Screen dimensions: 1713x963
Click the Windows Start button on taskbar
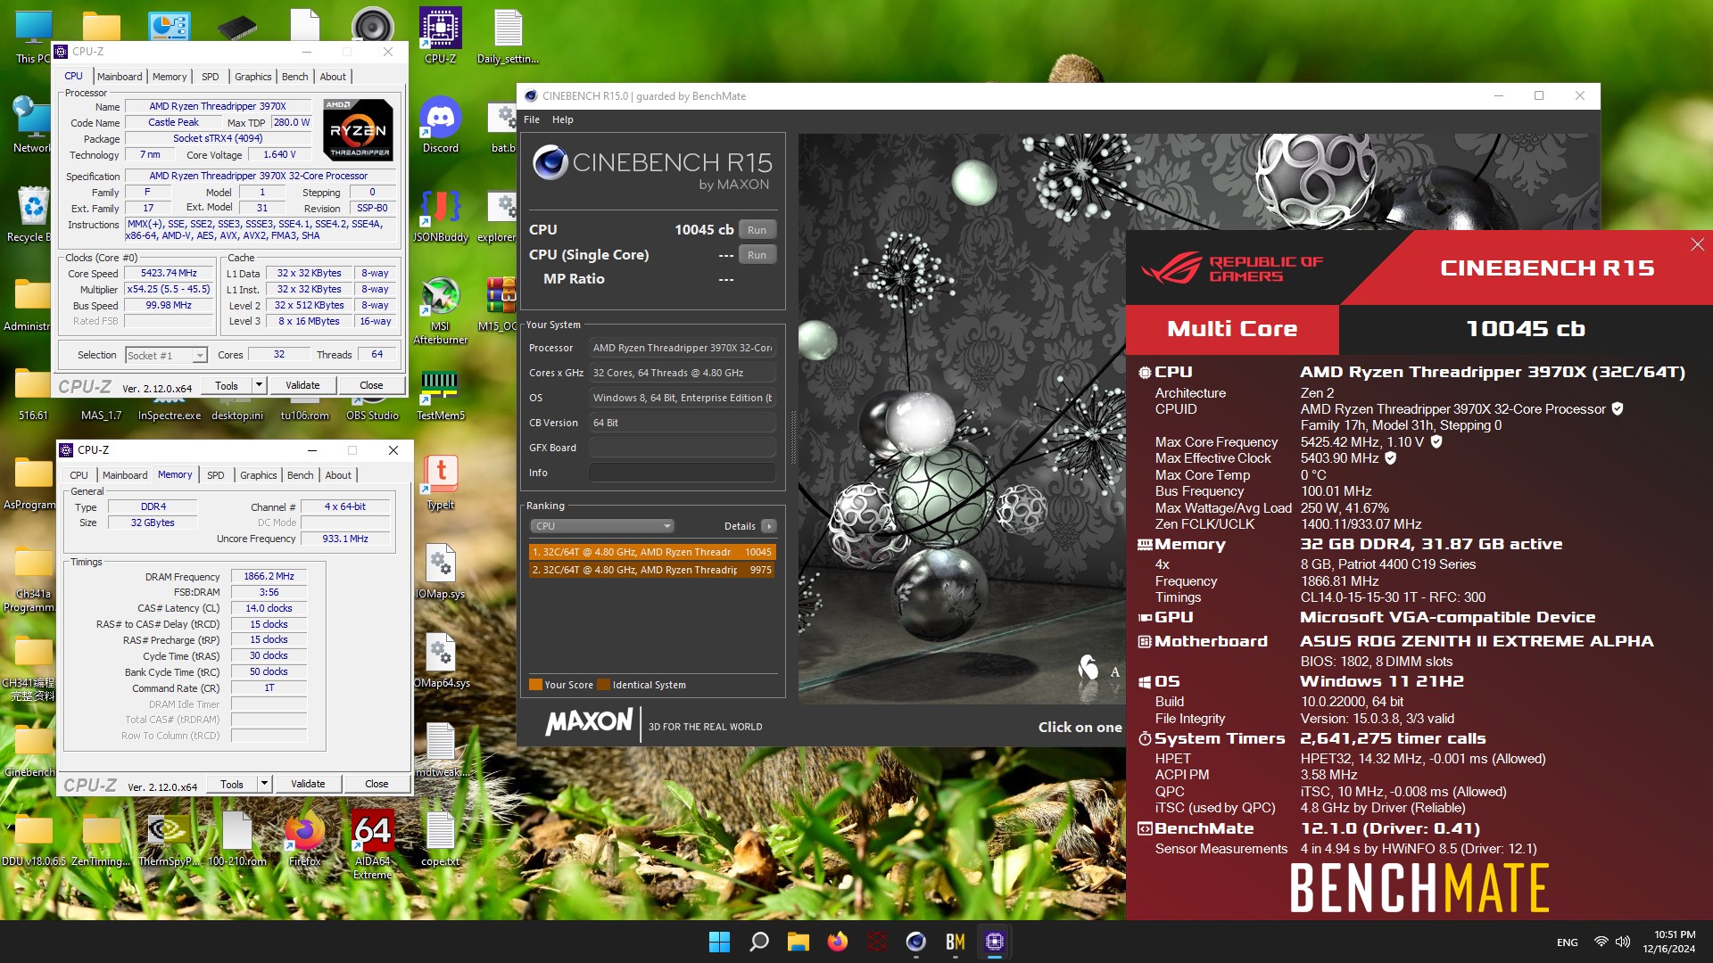(x=719, y=942)
